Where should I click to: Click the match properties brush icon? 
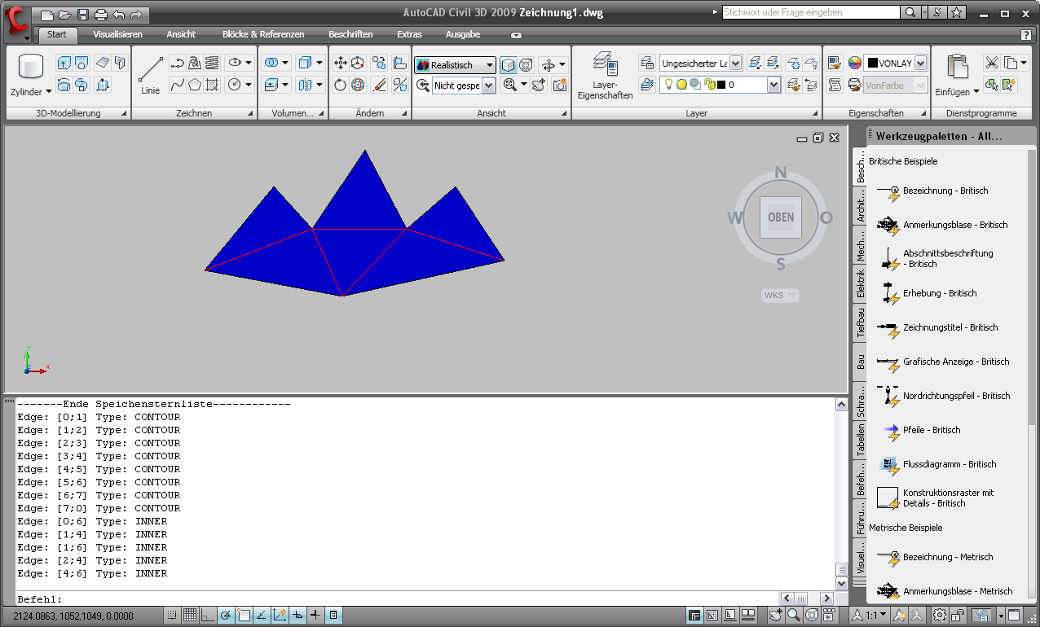(x=379, y=85)
